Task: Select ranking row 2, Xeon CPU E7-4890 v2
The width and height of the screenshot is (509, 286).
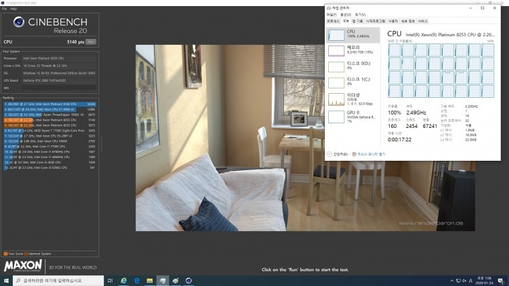Action: click(x=50, y=109)
